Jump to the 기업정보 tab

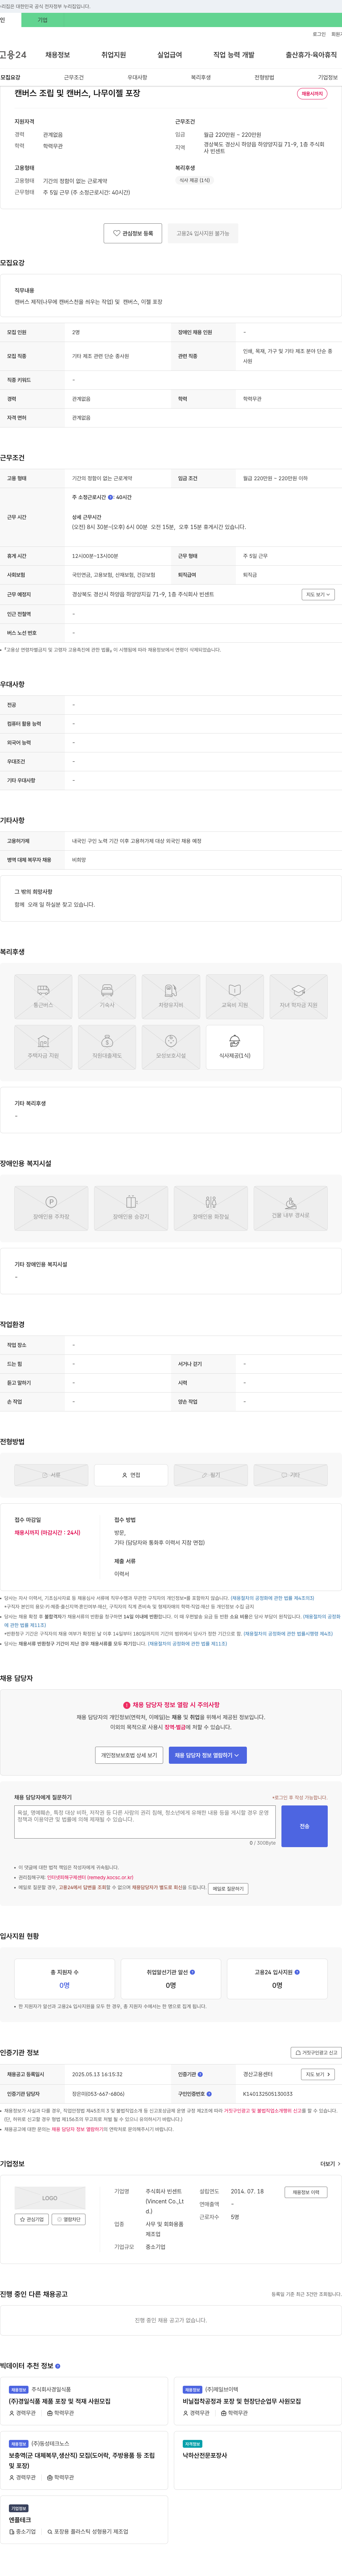[328, 77]
